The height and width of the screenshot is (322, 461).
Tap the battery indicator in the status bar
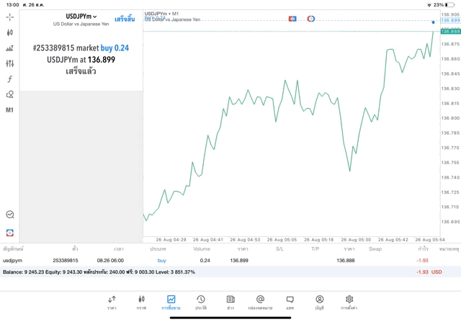[x=449, y=5]
